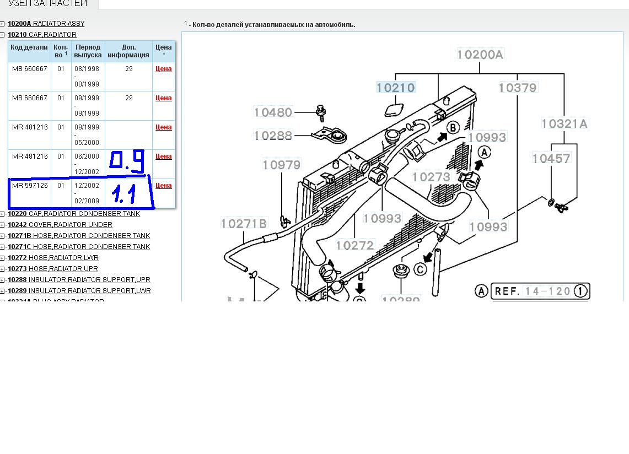Image resolution: width=629 pixels, height=454 pixels.
Task: Open 10271B HOSE,RADIATOR CONDENSER TANK item
Action: 79,236
